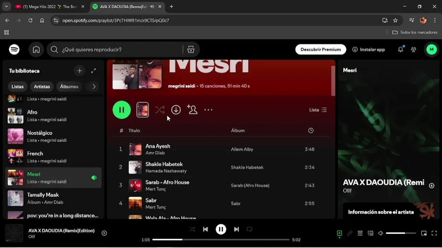Screen dimensions: 442x248
Task: Open the miniplayer
Action: tap(424, 233)
